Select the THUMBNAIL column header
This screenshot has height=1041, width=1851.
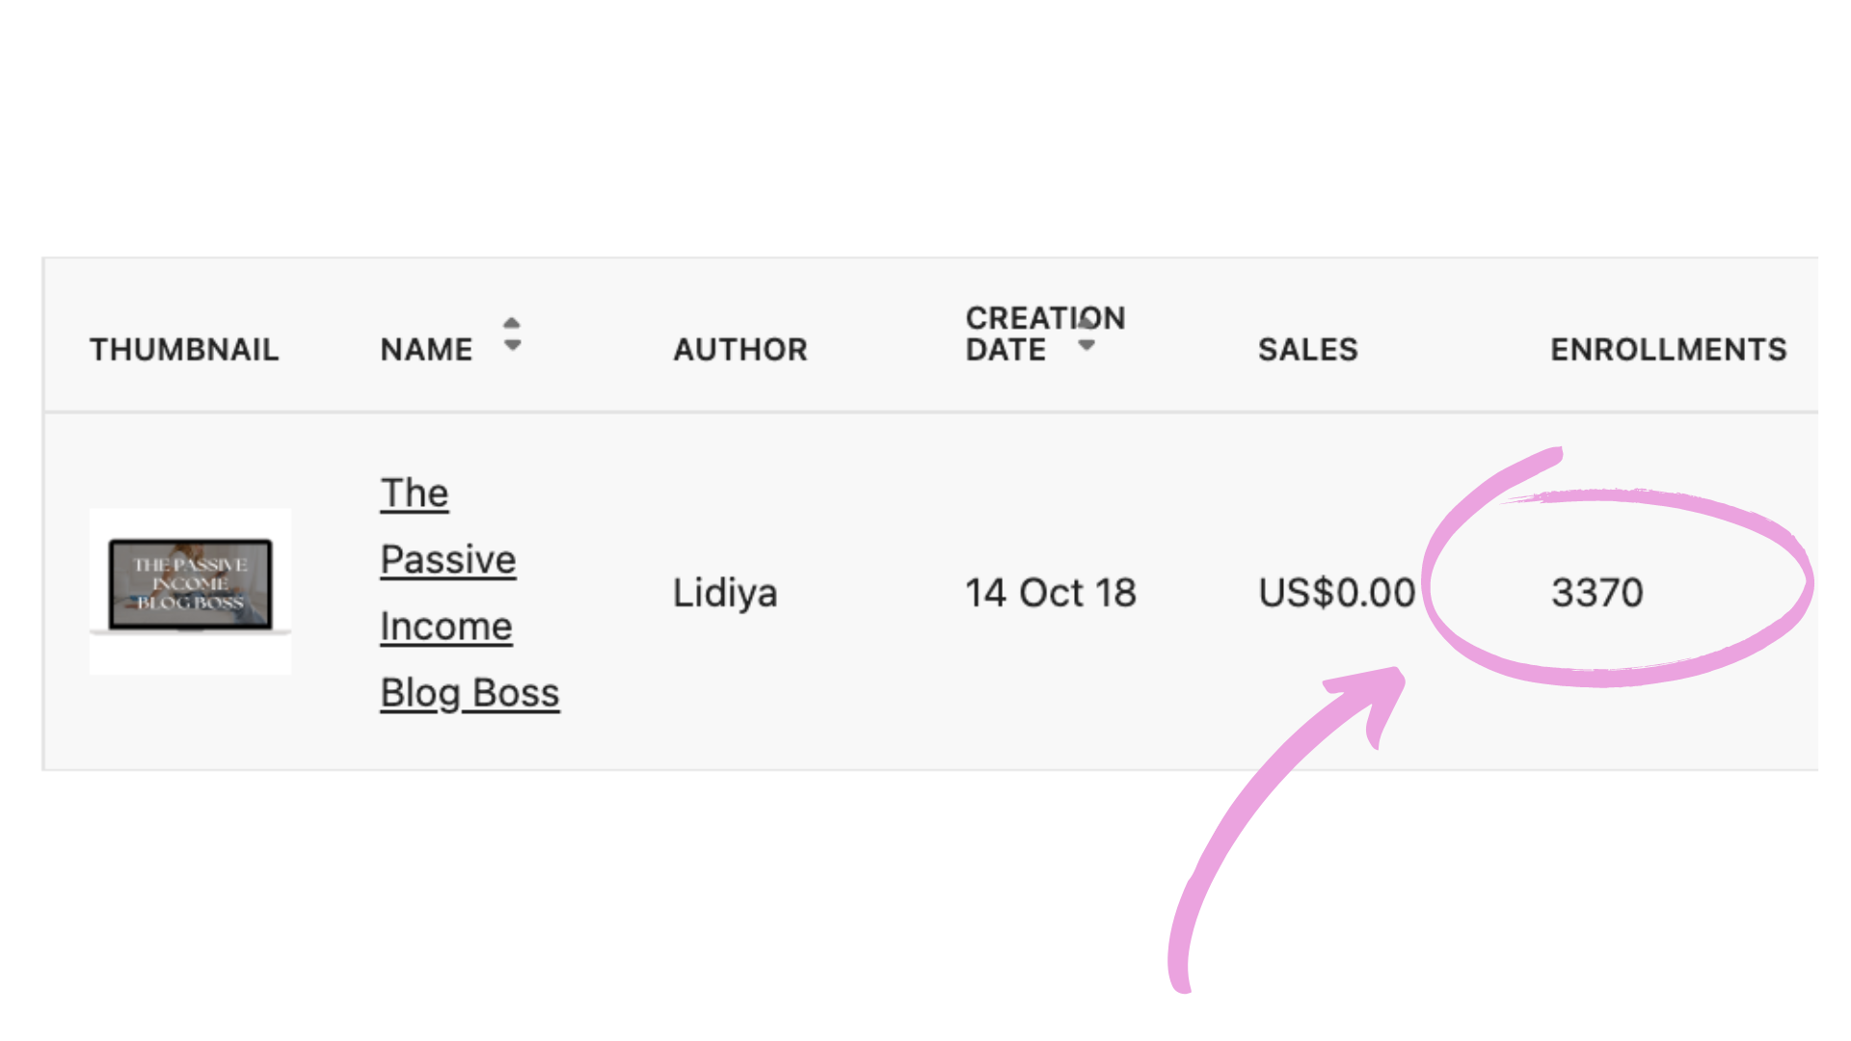(184, 349)
